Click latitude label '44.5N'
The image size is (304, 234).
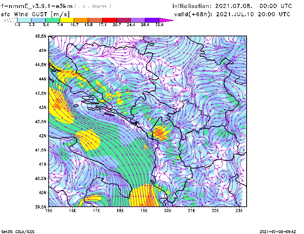(x=41, y=64)
